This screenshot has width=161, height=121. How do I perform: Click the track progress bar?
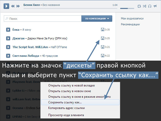tap(69, 8)
